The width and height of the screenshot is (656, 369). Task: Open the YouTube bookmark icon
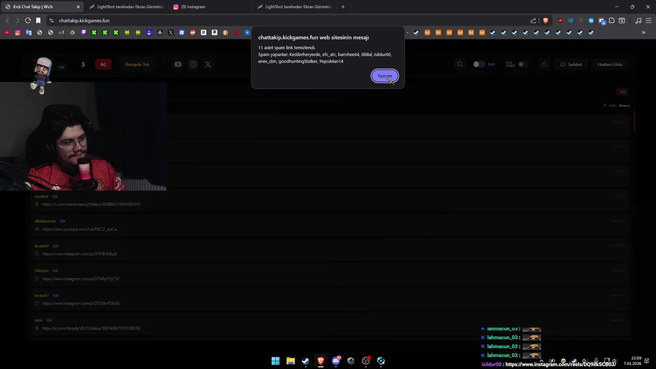pos(7,32)
